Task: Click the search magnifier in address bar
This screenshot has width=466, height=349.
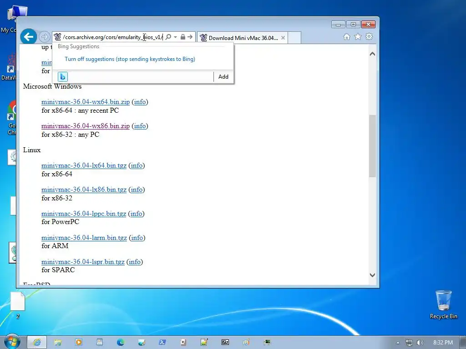Action: (168, 37)
